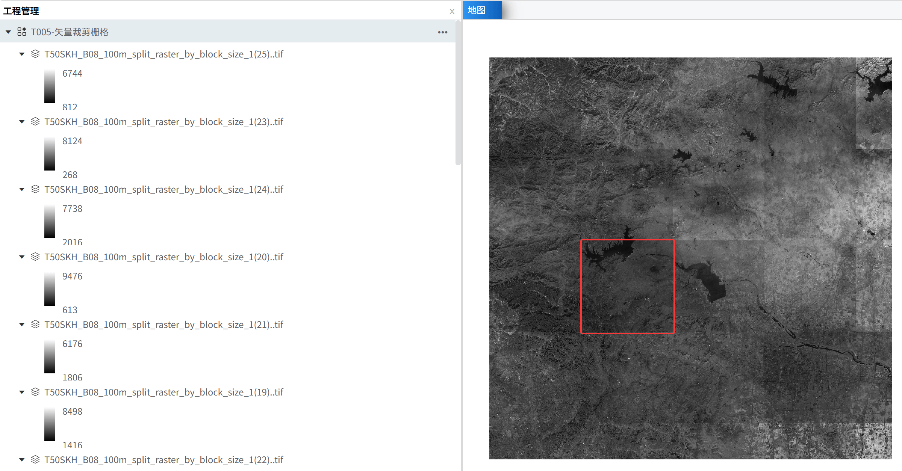Switch to the 地图 tab
Viewport: 902px width, 471px height.
[x=477, y=10]
